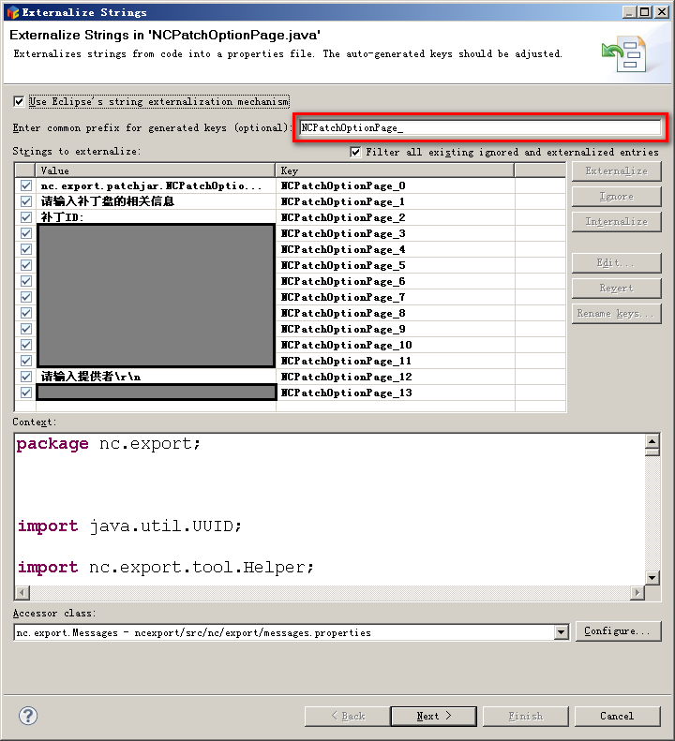This screenshot has width=675, height=741.
Task: Sort by the Key column header
Action: pos(395,170)
